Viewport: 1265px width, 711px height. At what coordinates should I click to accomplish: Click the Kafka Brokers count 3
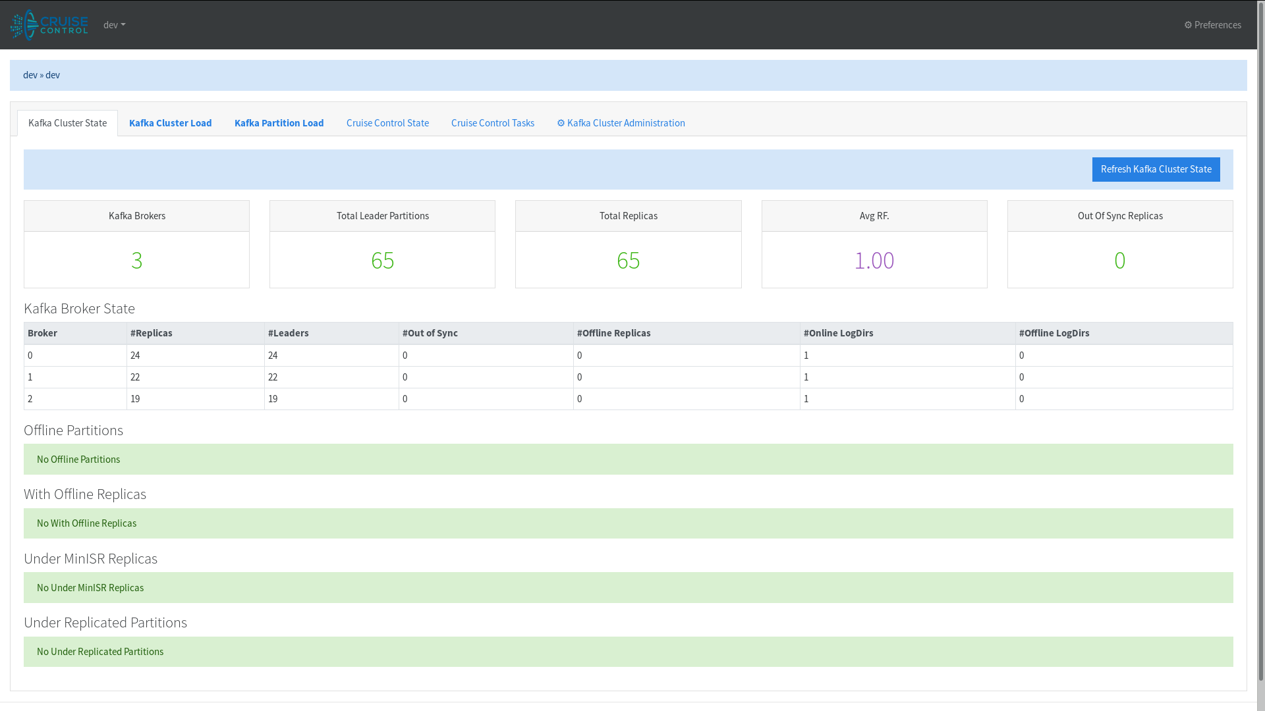[137, 260]
